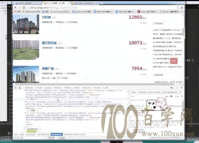199x143 pixels.
Task: Click the browser back arrow
Action: click(x=15, y=8)
